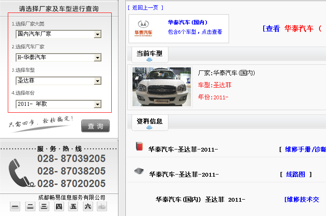Open the 国内汽车厂家 manufacturer category dropdown
Image resolution: width=326 pixels, height=216 pixels.
point(58,34)
